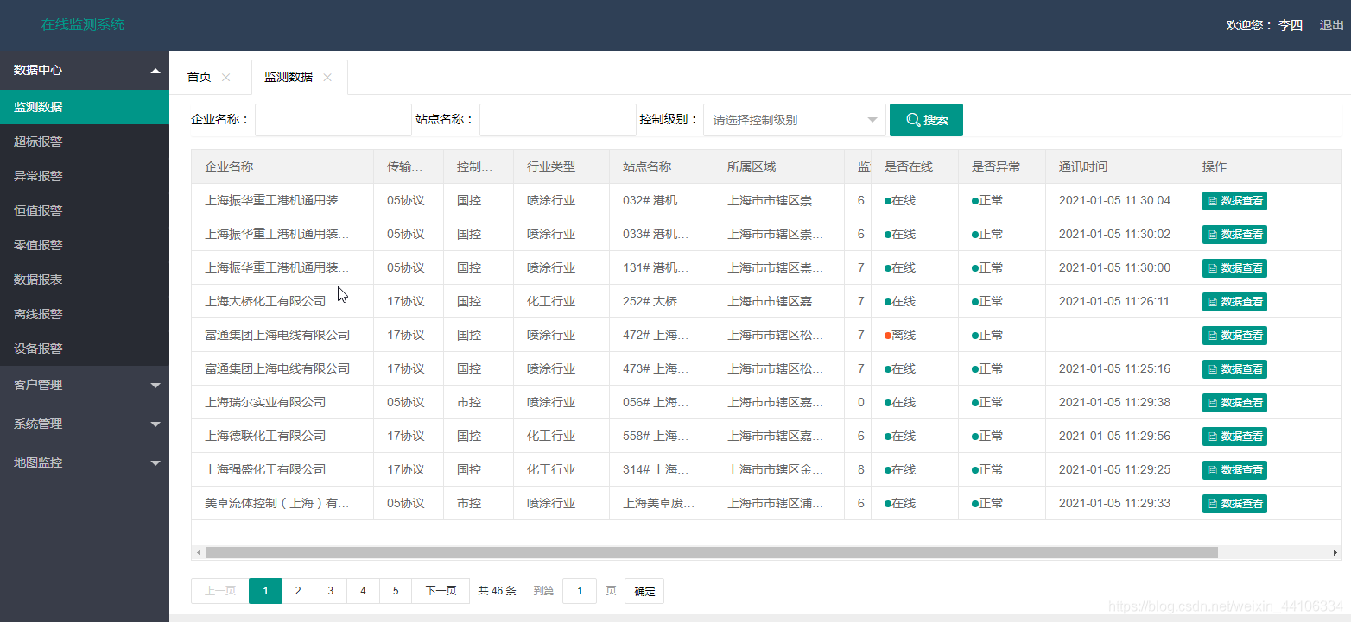Click the 企业名称 input field

(x=333, y=120)
